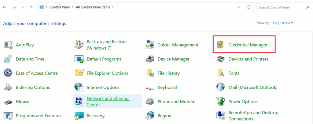Click the Control Panel icon in address bar
This screenshot has width=313, height=124.
[x=42, y=7]
